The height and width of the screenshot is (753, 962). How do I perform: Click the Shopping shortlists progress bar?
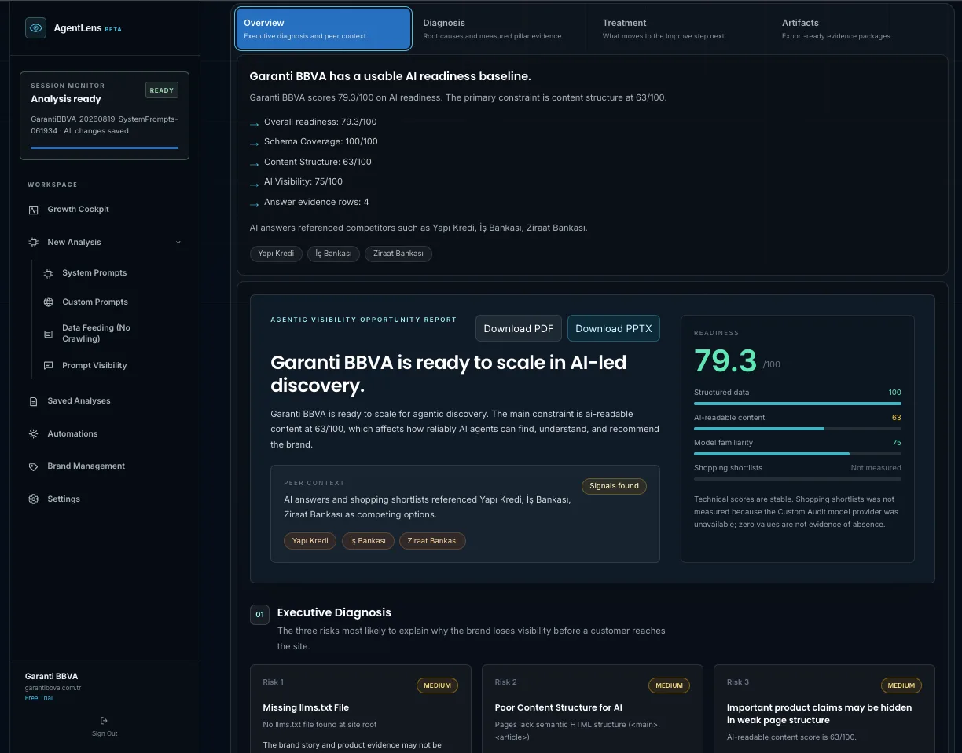(798, 479)
